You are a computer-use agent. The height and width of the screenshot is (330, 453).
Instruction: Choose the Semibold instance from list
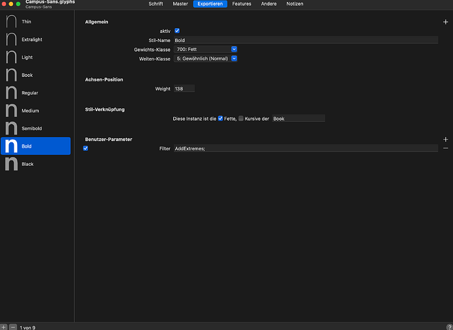point(35,129)
